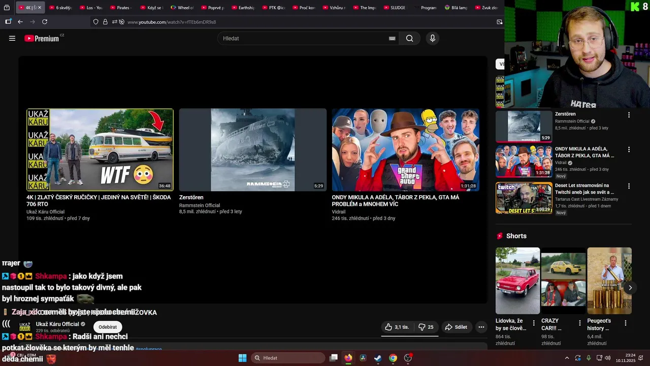Open tracking protection shield icon

click(95, 22)
